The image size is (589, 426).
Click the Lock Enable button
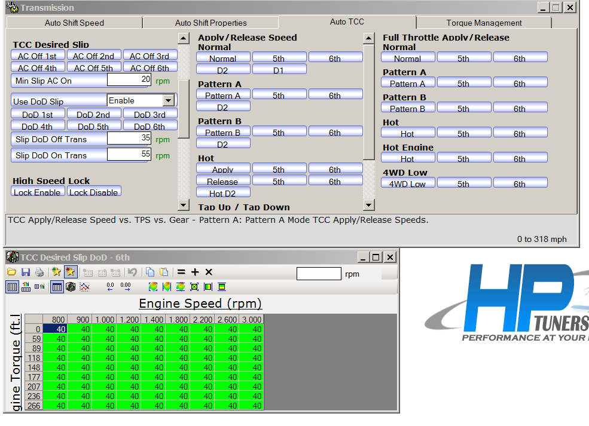[x=37, y=192]
